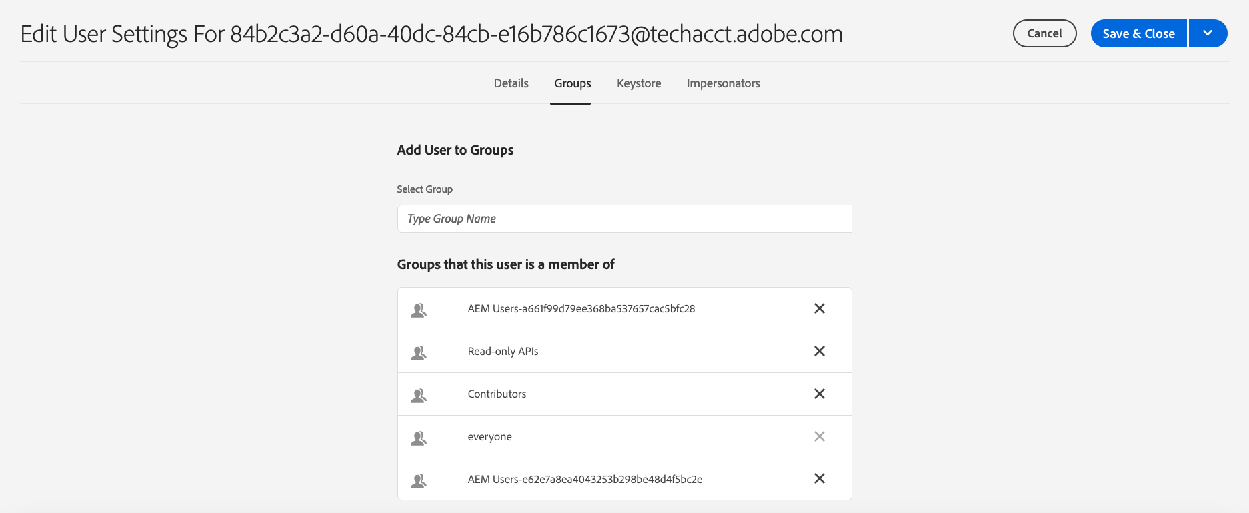Select the Groups tab
The image size is (1249, 513).
pyautogui.click(x=572, y=83)
